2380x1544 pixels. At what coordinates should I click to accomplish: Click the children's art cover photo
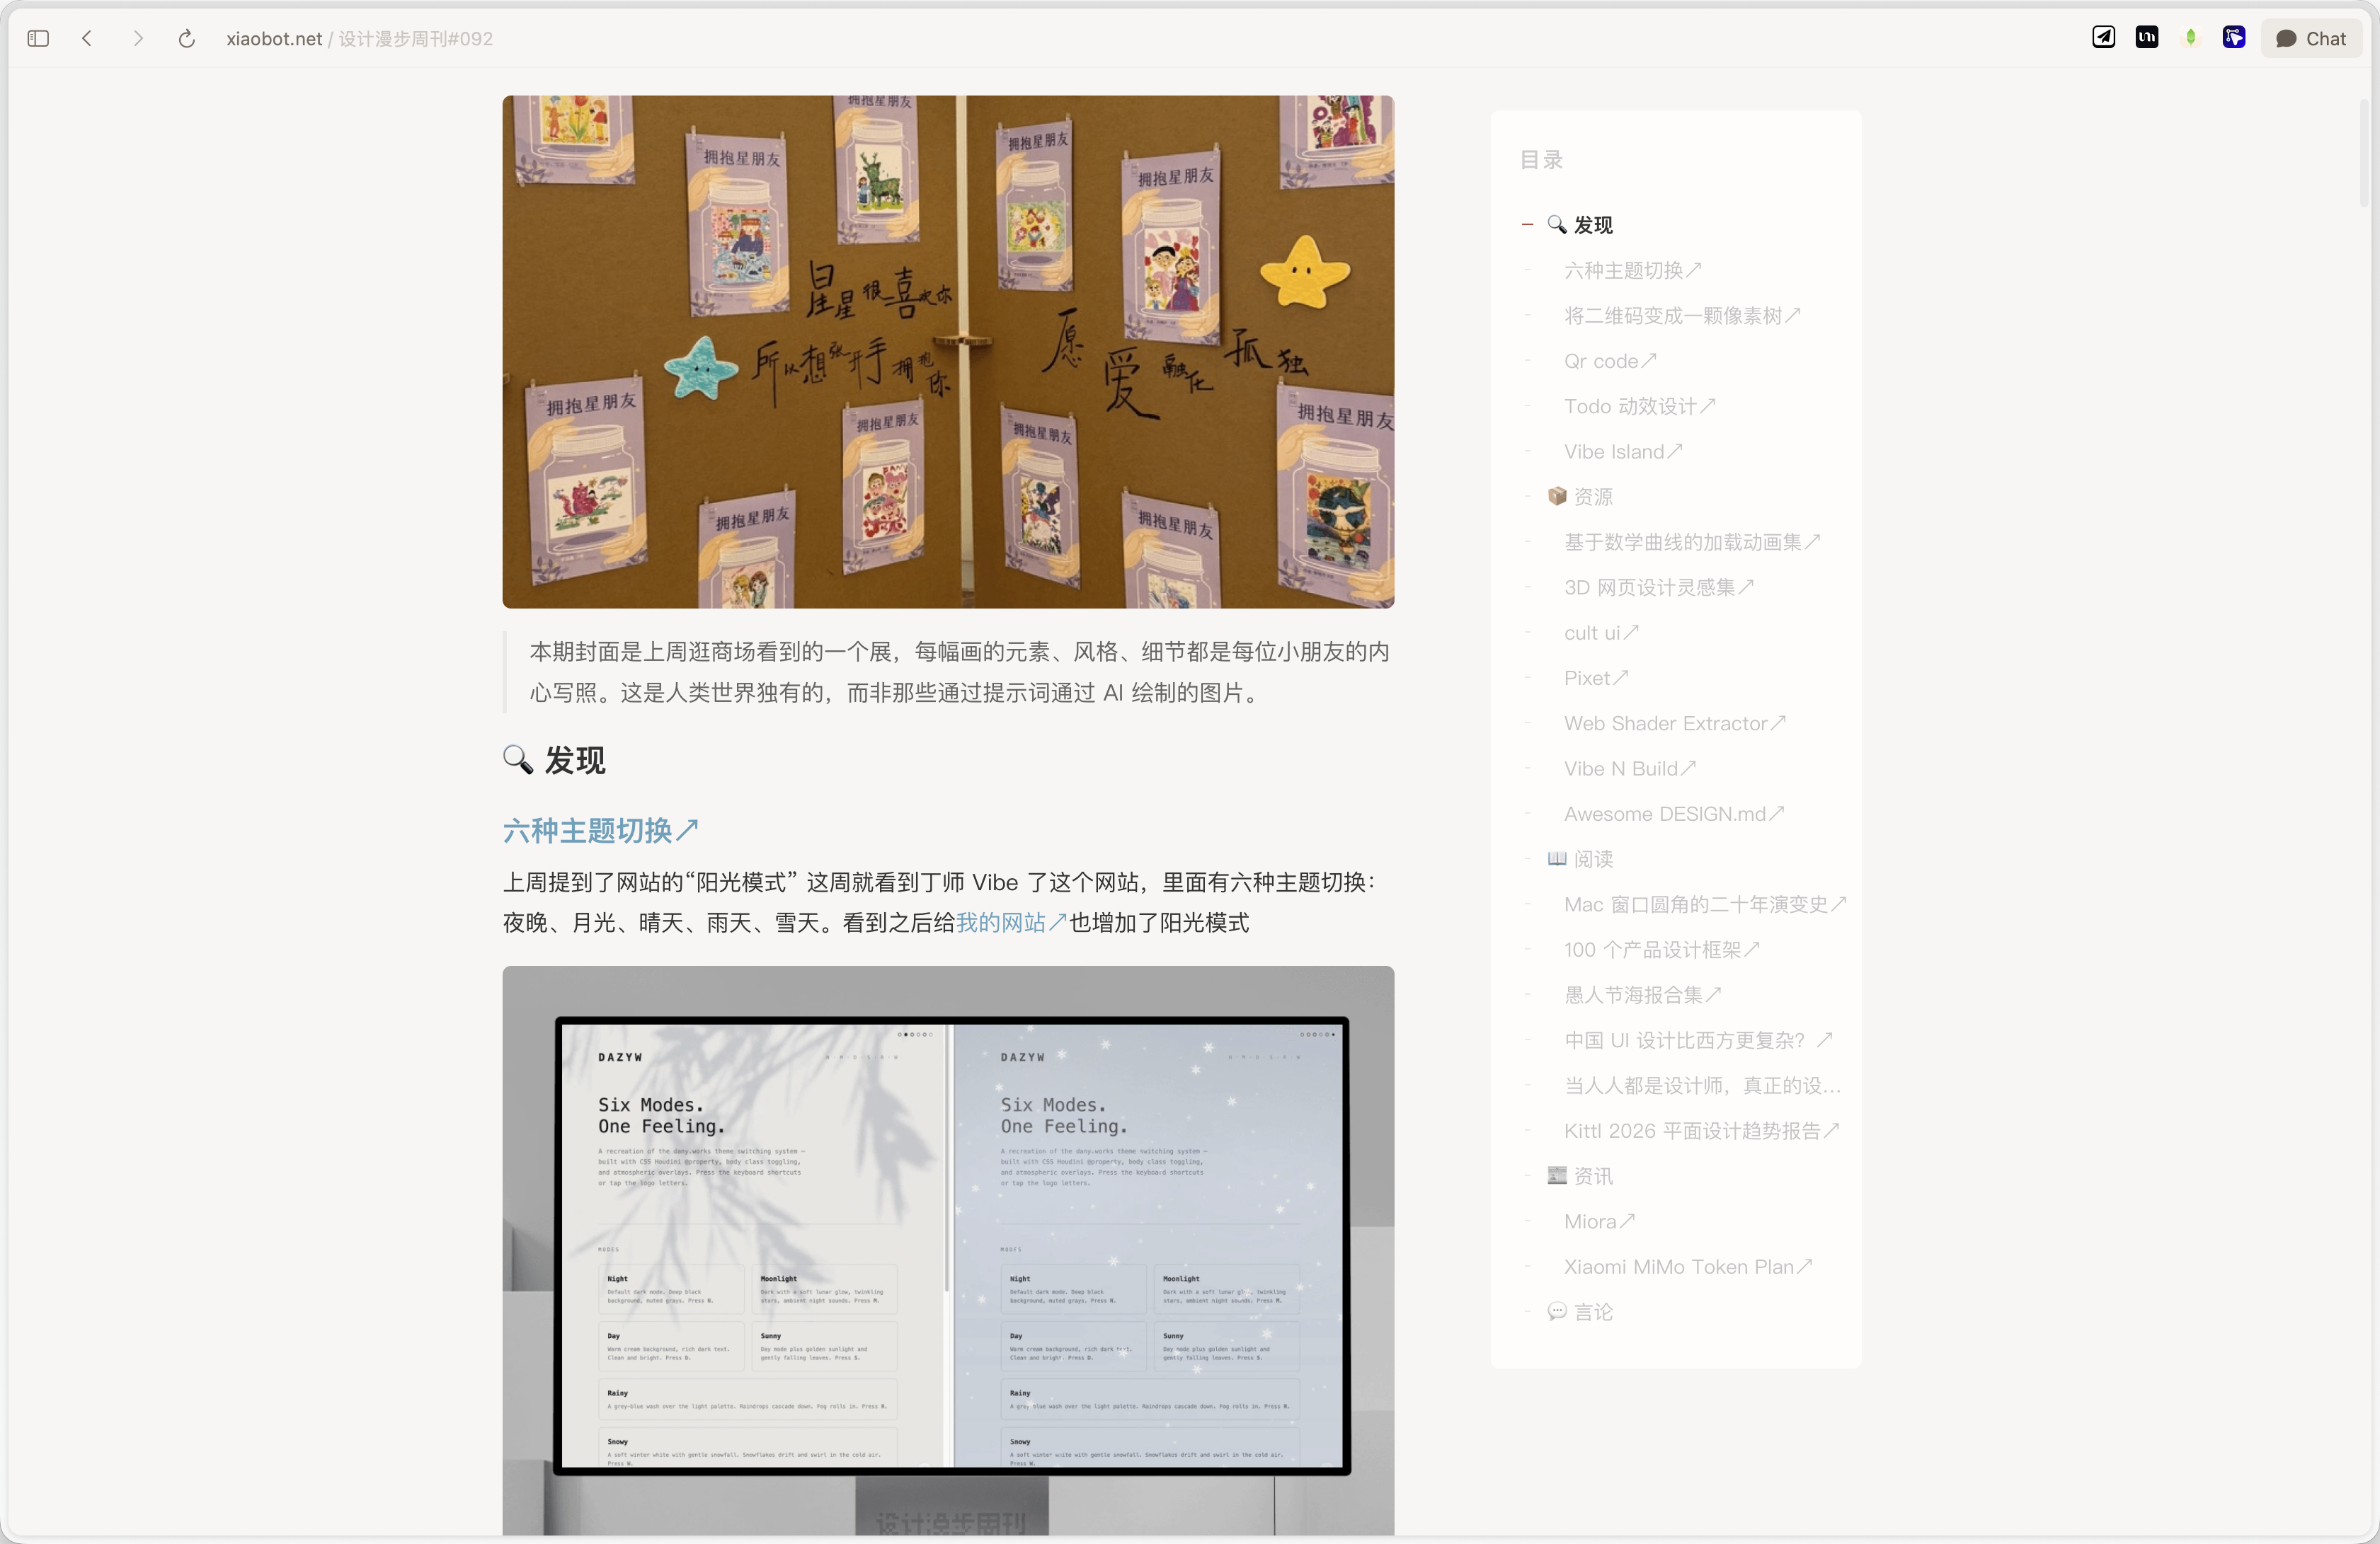(947, 352)
